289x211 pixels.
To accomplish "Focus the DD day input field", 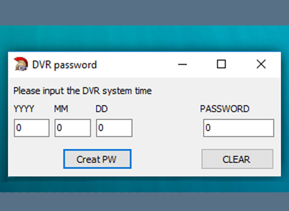I will [114, 128].
